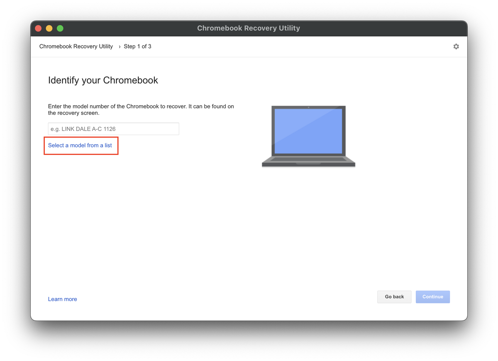Click the recovery screen instruction text
This screenshot has height=361, width=498.
click(141, 109)
